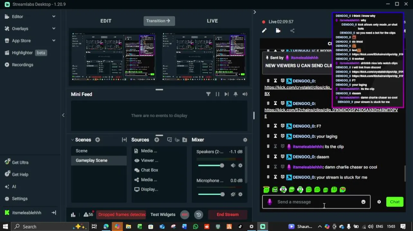Viewport: 413px width, 231px height.
Task: Click Get Ultra in the sidebar
Action: (20, 162)
